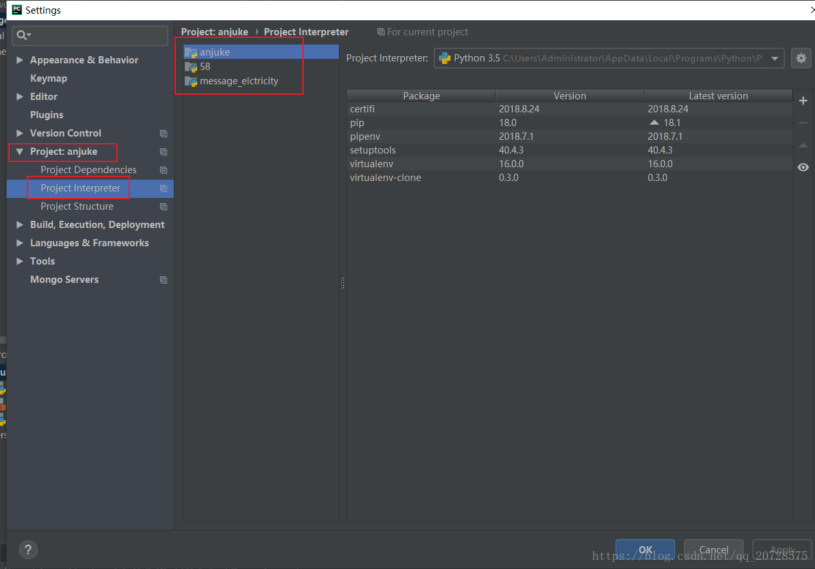Screen dimensions: 815x569
Task: Click the anjuke project folder icon
Action: click(x=191, y=52)
